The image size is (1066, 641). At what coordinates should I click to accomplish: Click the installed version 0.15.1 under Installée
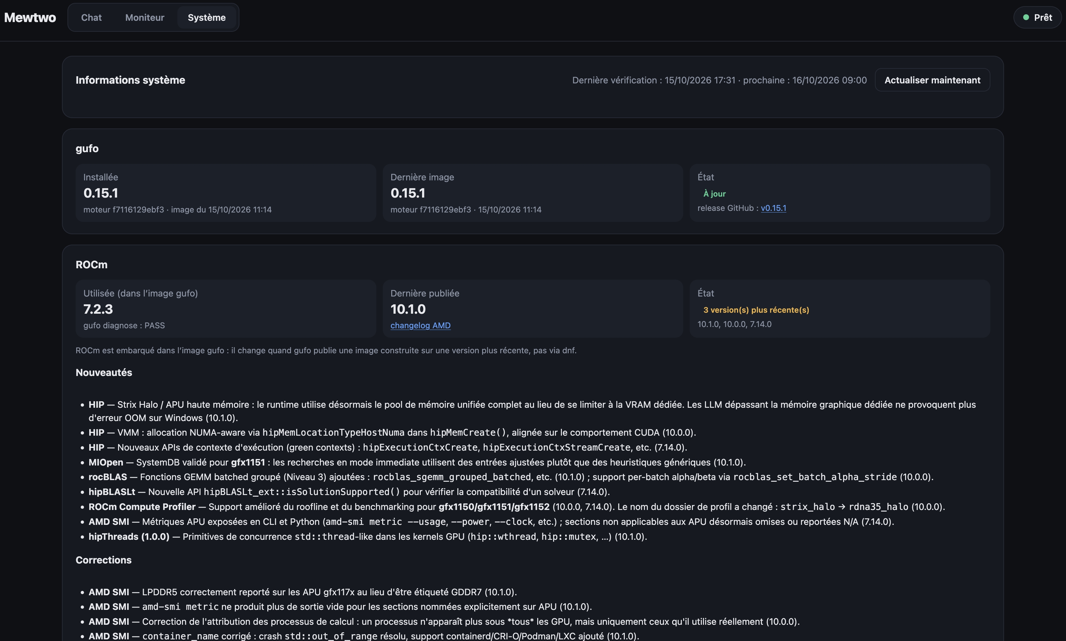[101, 193]
